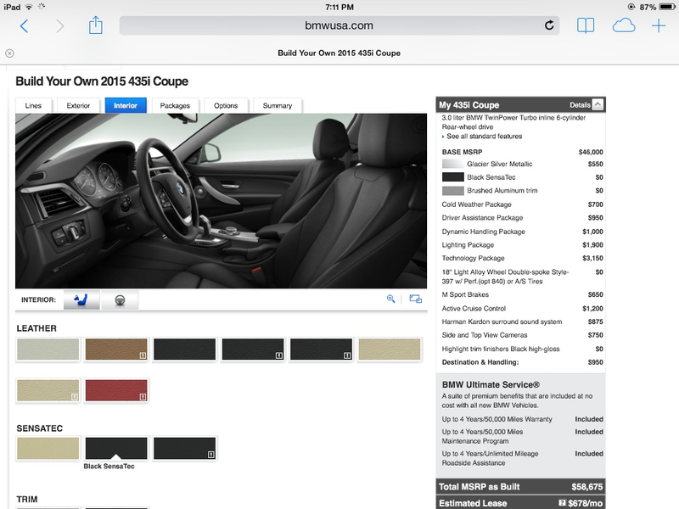The height and width of the screenshot is (509, 679).
Task: Click Total MSRP as Built bar
Action: coord(520,487)
